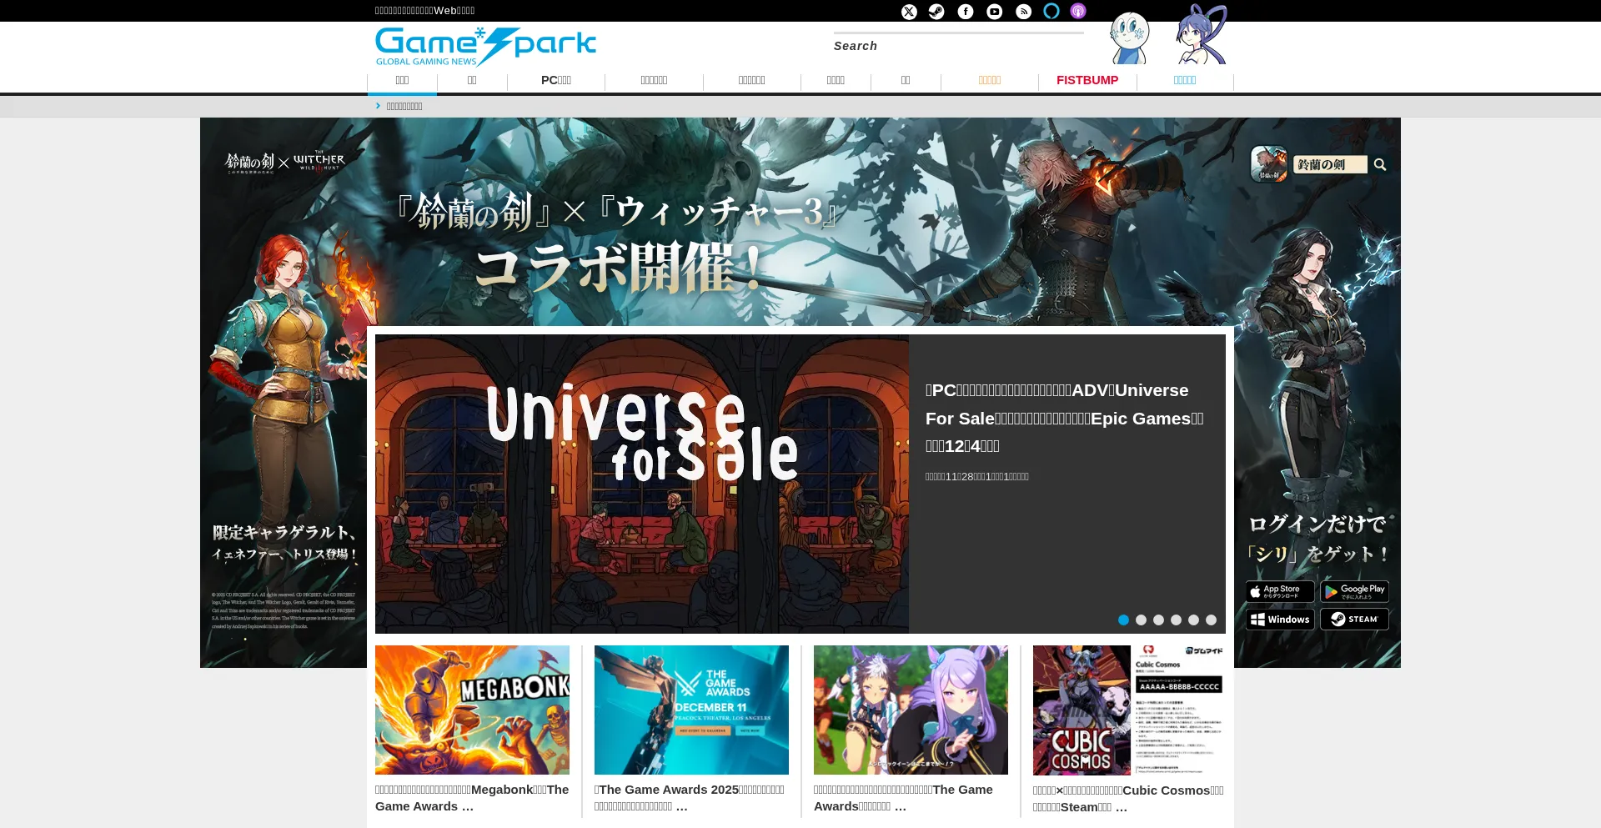Open the Megabonk article thumbnail
The height and width of the screenshot is (828, 1601).
[x=472, y=710]
